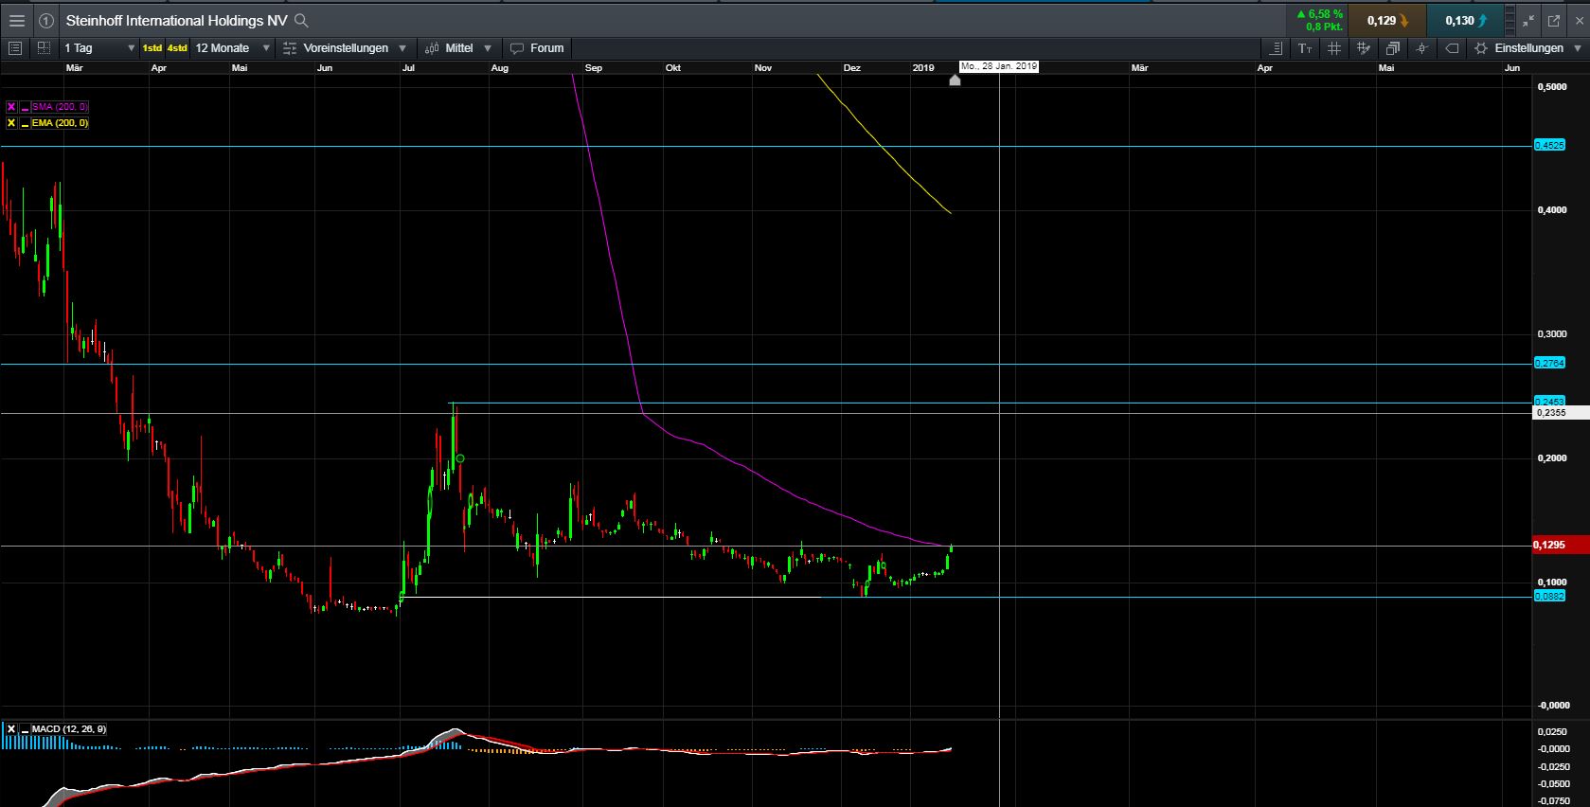Click the 6,58 % price change indicator
Screen dimensions: 1590x807
tap(1319, 14)
